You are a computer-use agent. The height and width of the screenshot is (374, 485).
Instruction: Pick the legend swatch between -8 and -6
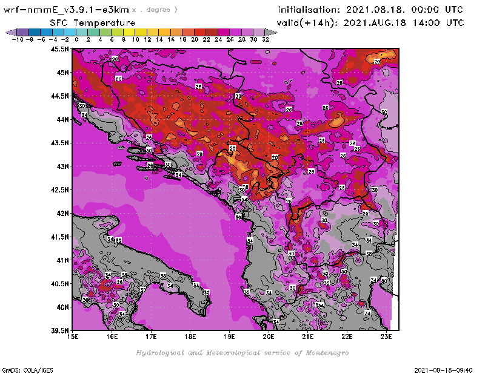coord(35,32)
